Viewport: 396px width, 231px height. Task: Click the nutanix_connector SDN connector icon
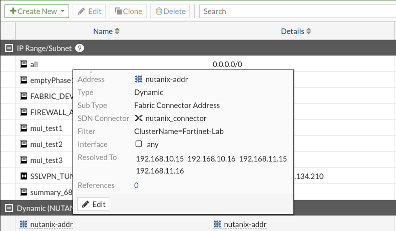click(x=139, y=118)
